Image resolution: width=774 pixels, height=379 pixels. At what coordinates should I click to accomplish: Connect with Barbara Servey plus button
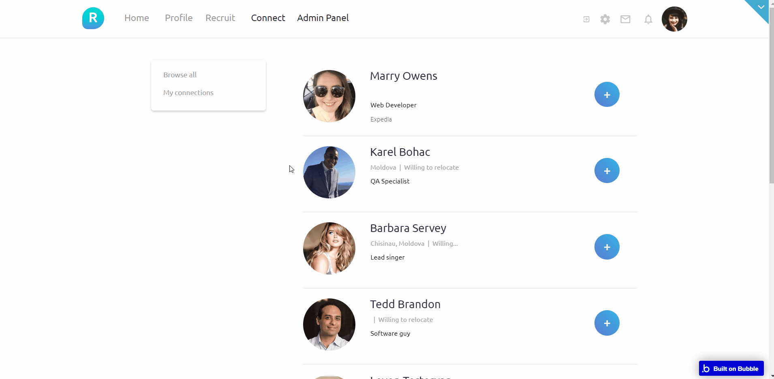[607, 247]
